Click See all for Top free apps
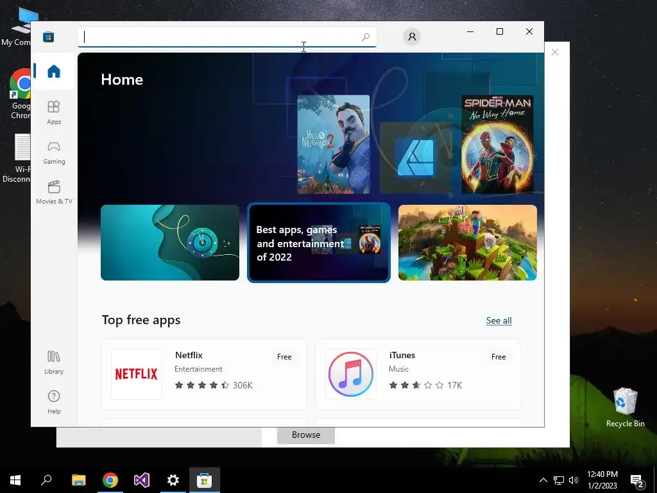 coord(499,321)
